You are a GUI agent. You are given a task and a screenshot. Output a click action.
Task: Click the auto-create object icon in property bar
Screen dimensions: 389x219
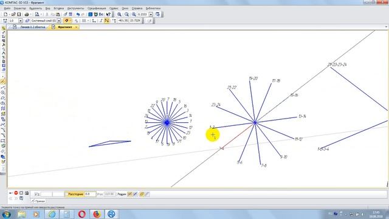coord(21,193)
